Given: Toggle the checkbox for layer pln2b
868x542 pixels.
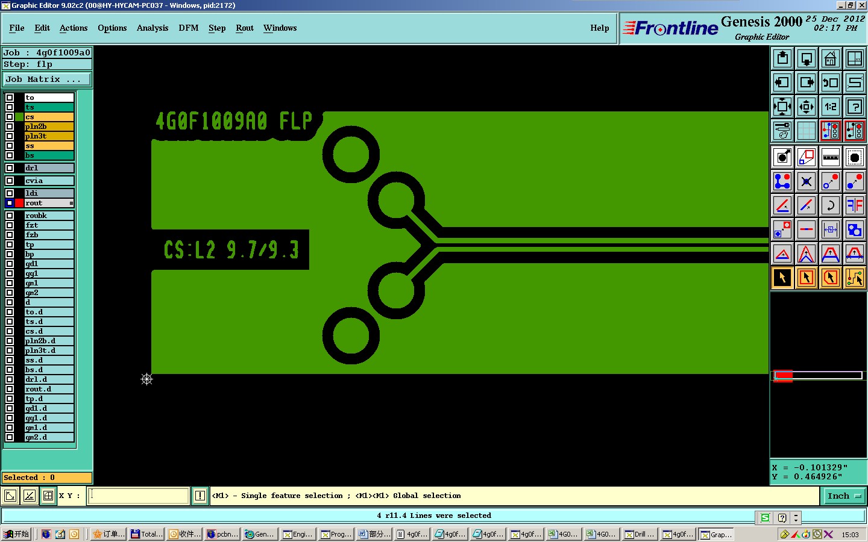Looking at the screenshot, I should (x=10, y=126).
